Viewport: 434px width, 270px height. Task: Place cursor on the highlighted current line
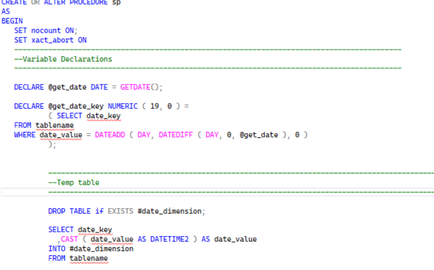[x=218, y=192]
